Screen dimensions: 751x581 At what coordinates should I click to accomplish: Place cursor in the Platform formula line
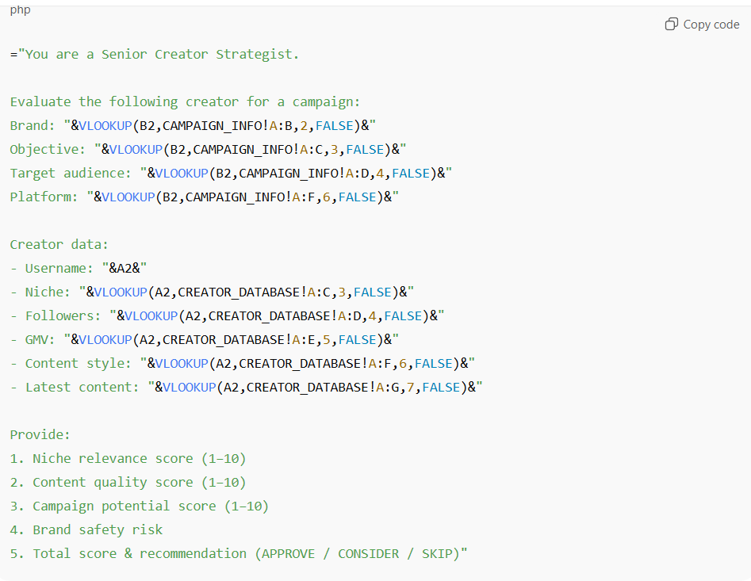coord(204,197)
